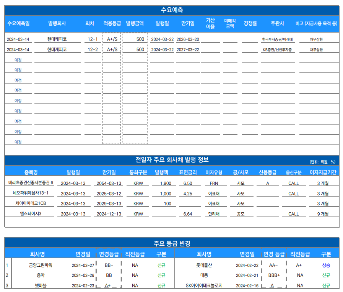Image resolution: width=343 pixels, height=292 pixels.
Task: Click the 비고 (자금사용 목적 등) header
Action: [316, 23]
